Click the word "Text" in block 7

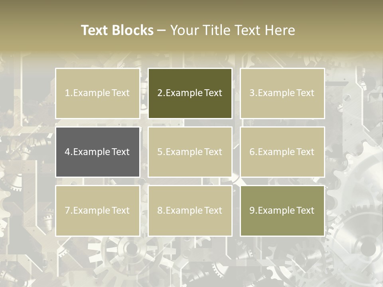120,210
